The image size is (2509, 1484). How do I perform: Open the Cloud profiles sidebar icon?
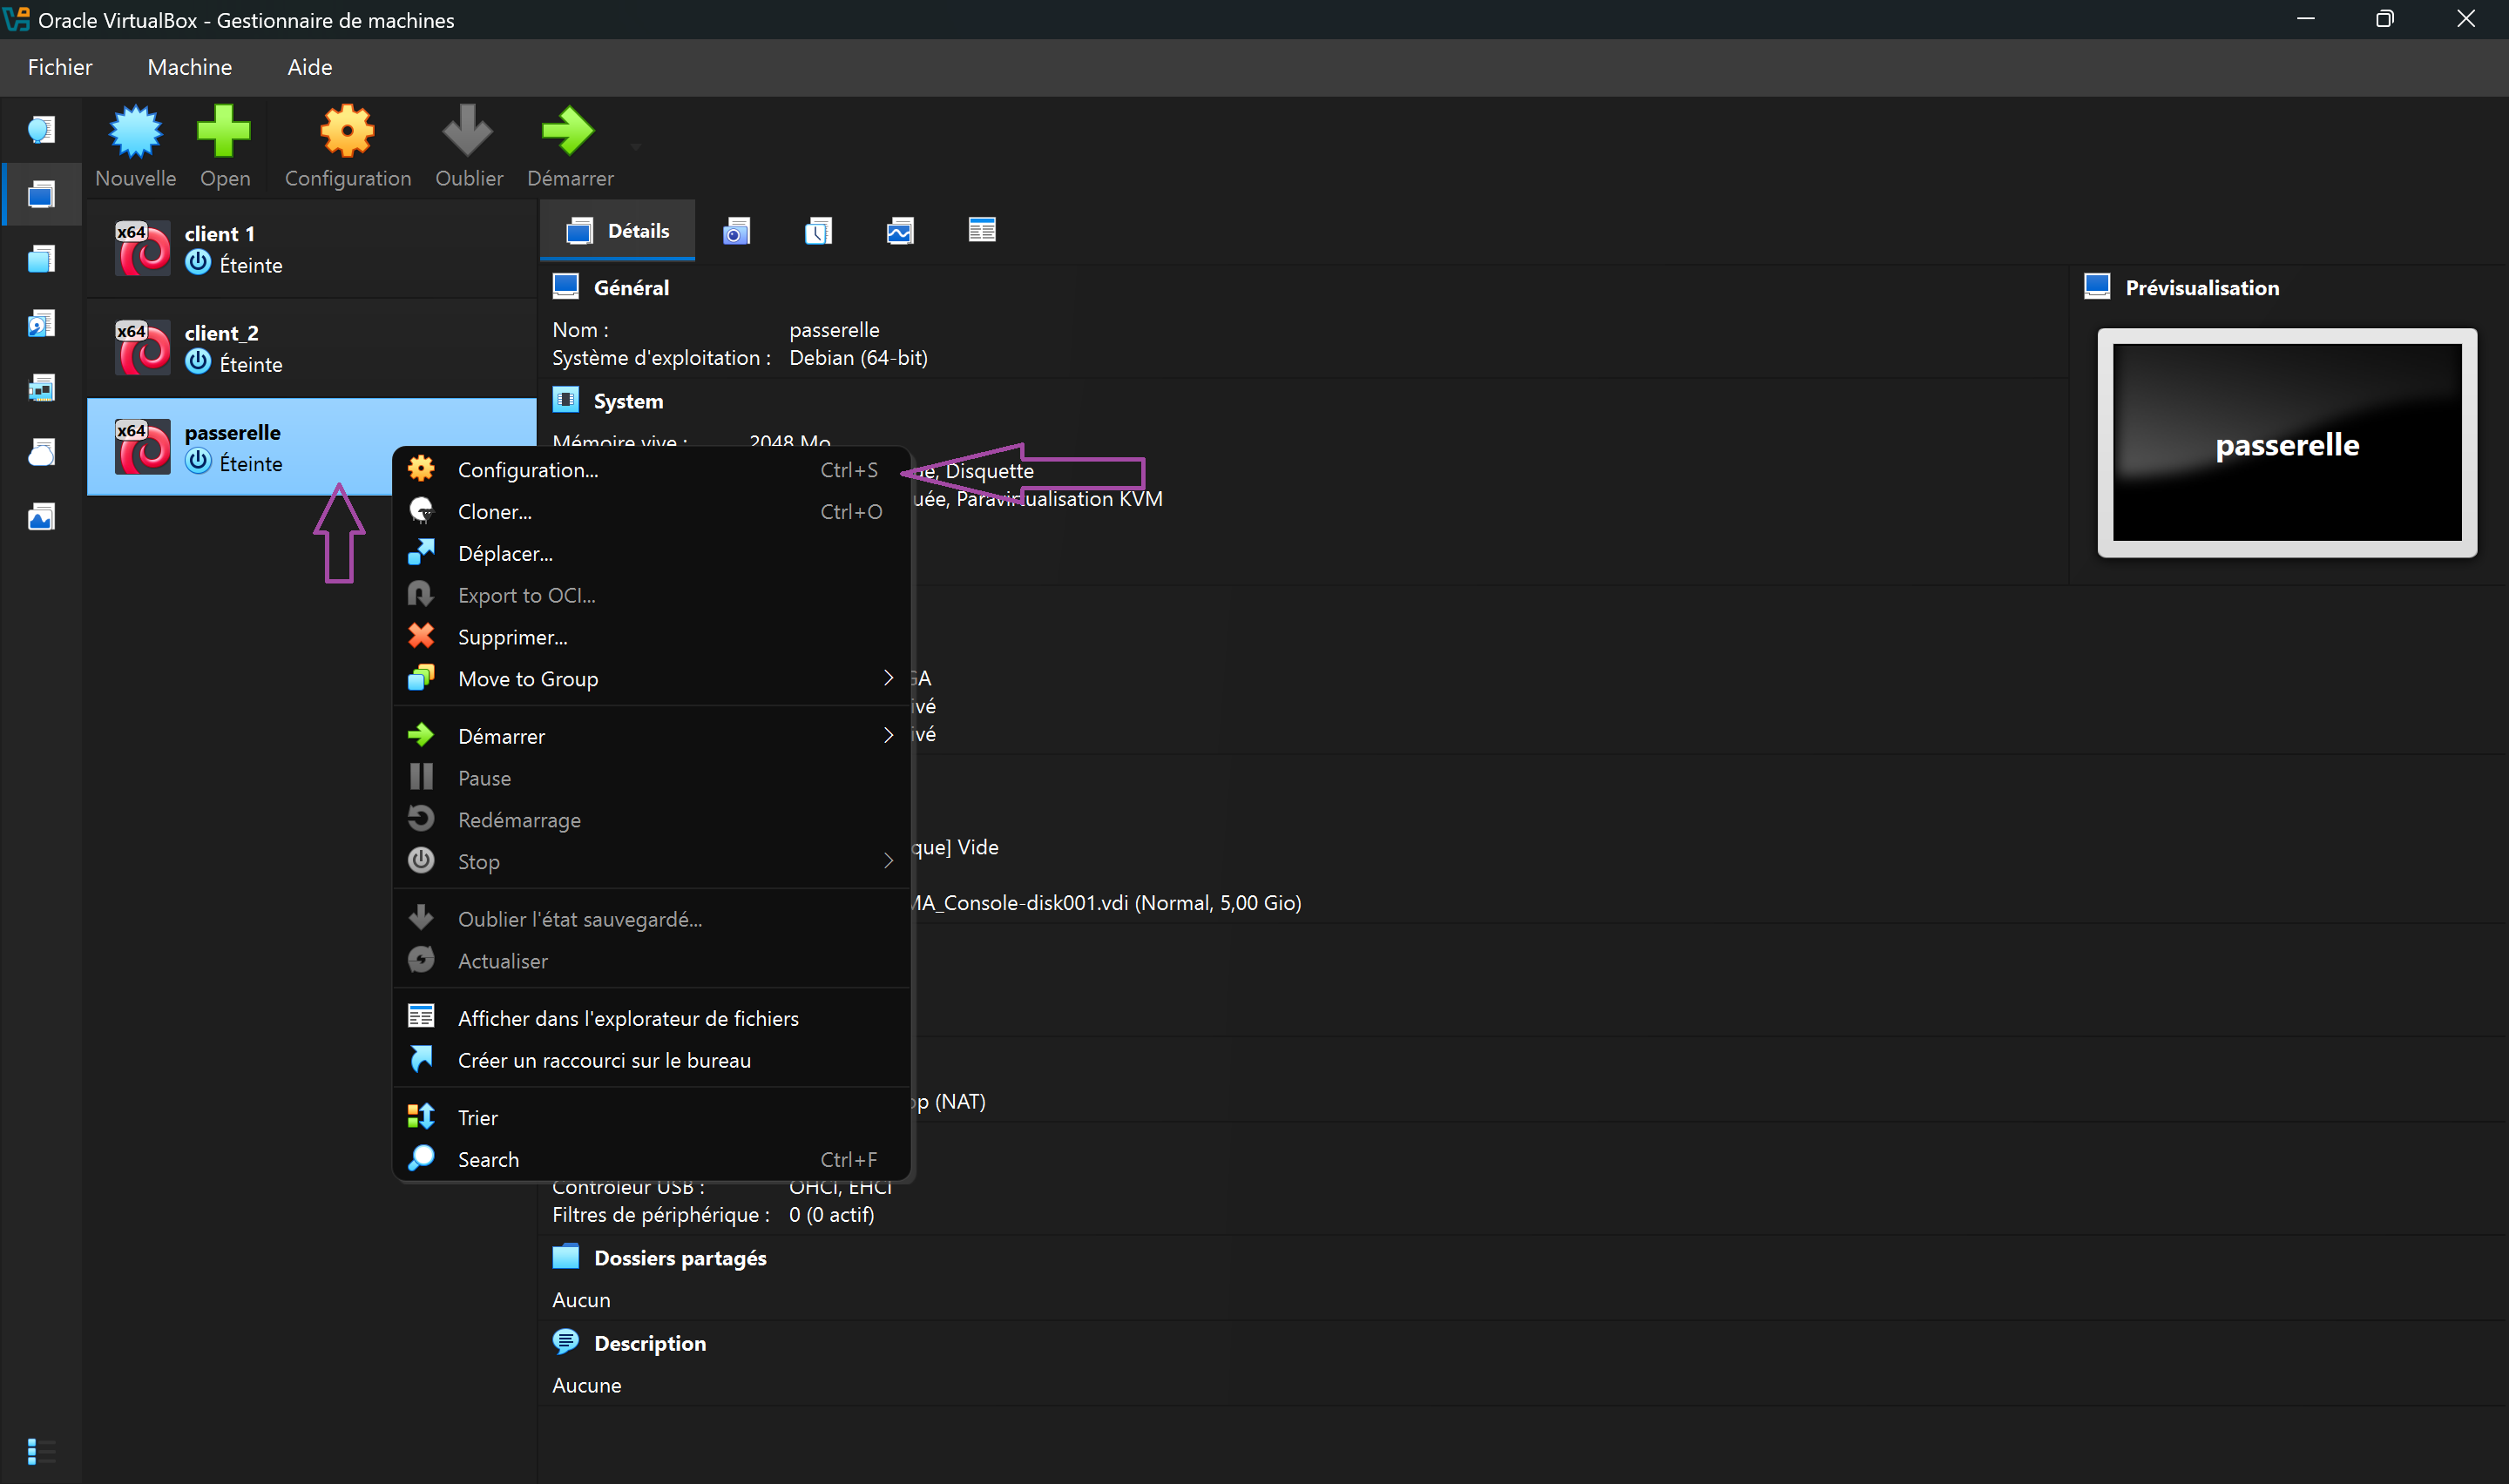(41, 452)
